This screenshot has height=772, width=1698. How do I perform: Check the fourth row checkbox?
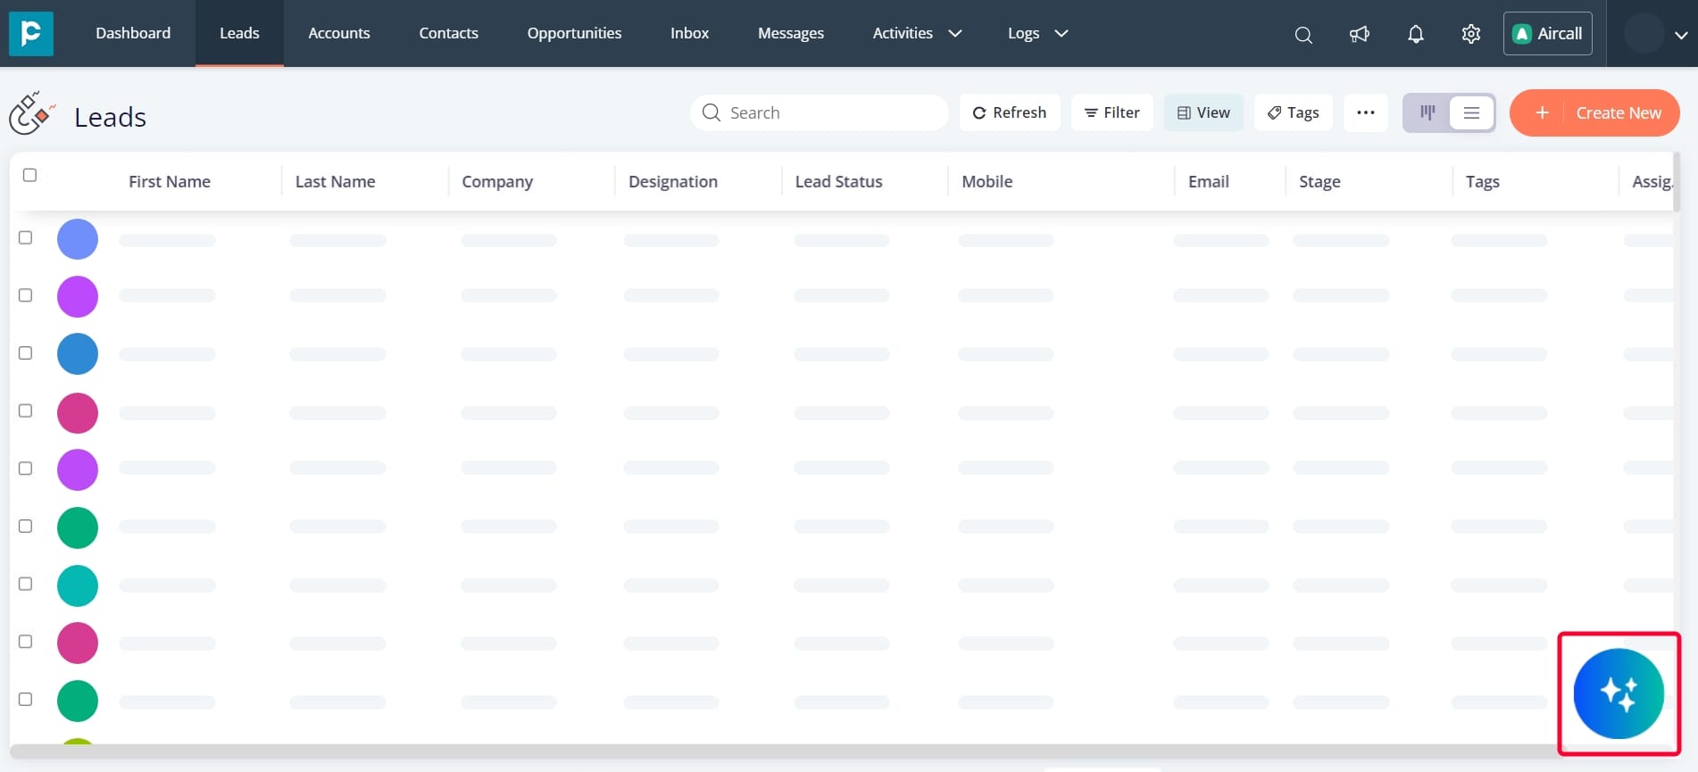26,411
